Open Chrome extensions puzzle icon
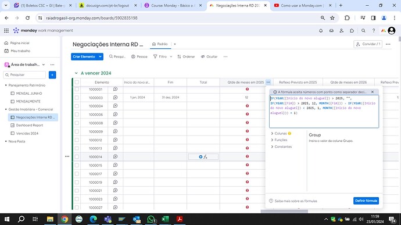This screenshot has height=225, width=401. point(347,18)
